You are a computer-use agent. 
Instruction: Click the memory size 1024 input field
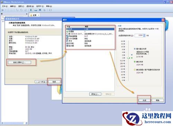(139, 35)
